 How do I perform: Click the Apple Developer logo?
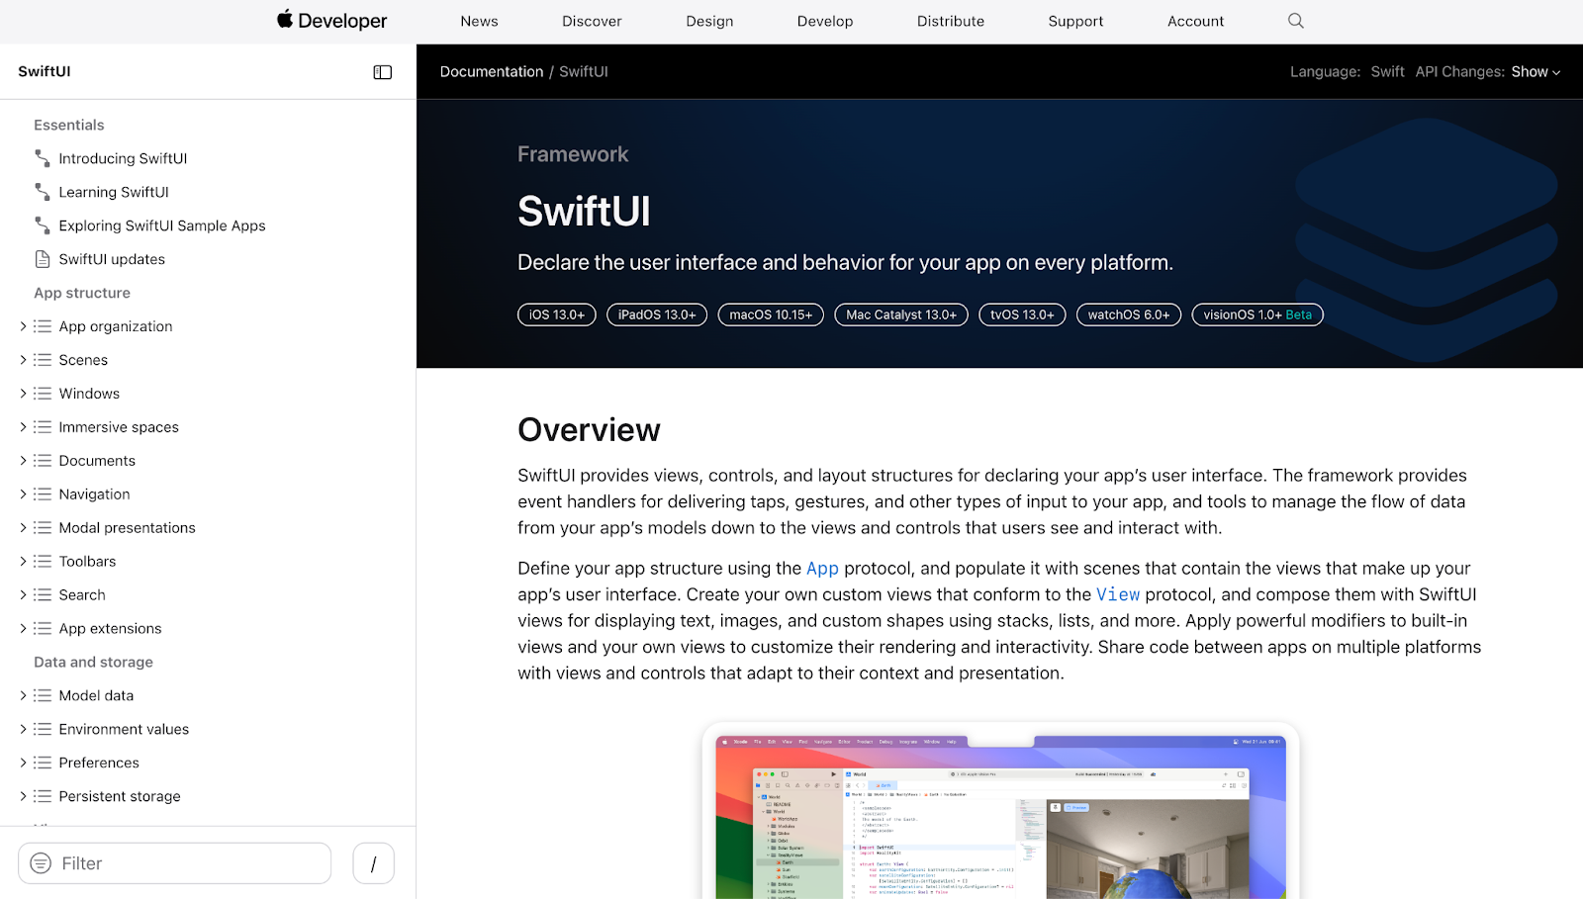pyautogui.click(x=331, y=20)
